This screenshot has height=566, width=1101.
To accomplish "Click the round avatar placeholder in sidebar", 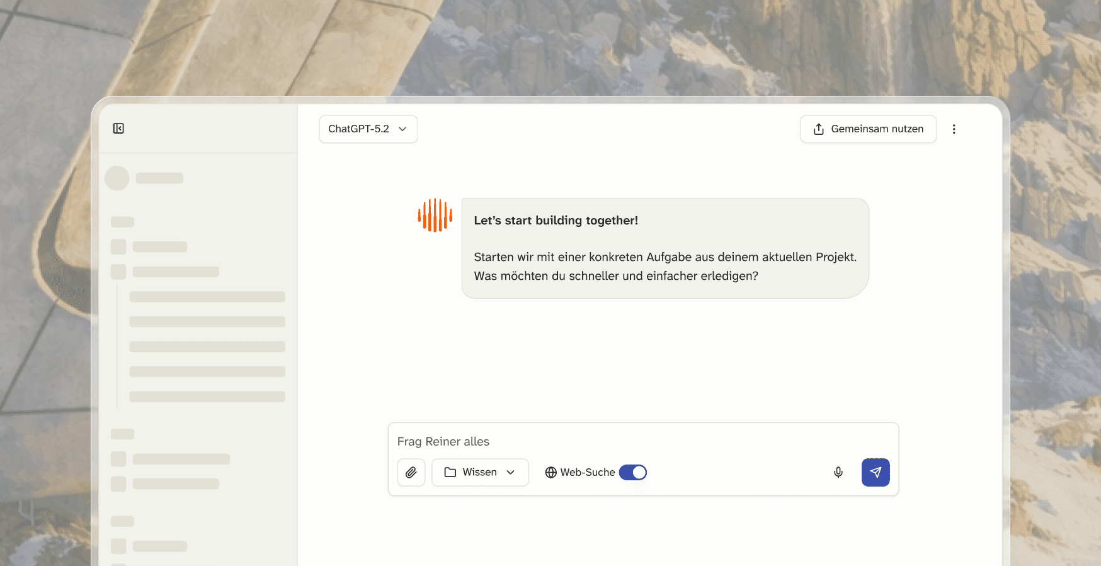I will 117,178.
